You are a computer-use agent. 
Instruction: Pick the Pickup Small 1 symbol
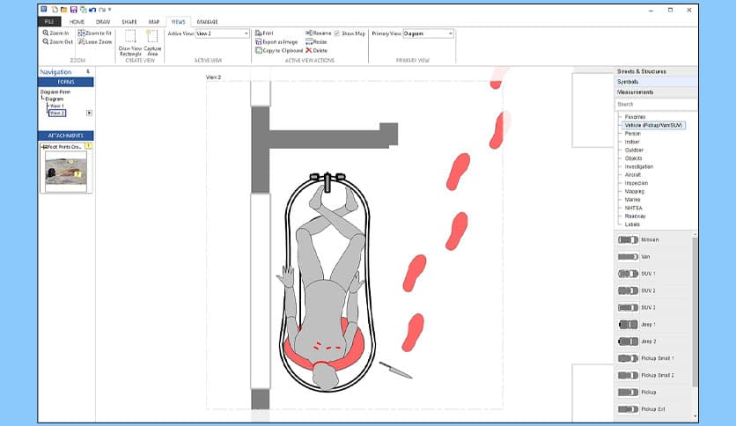click(658, 358)
